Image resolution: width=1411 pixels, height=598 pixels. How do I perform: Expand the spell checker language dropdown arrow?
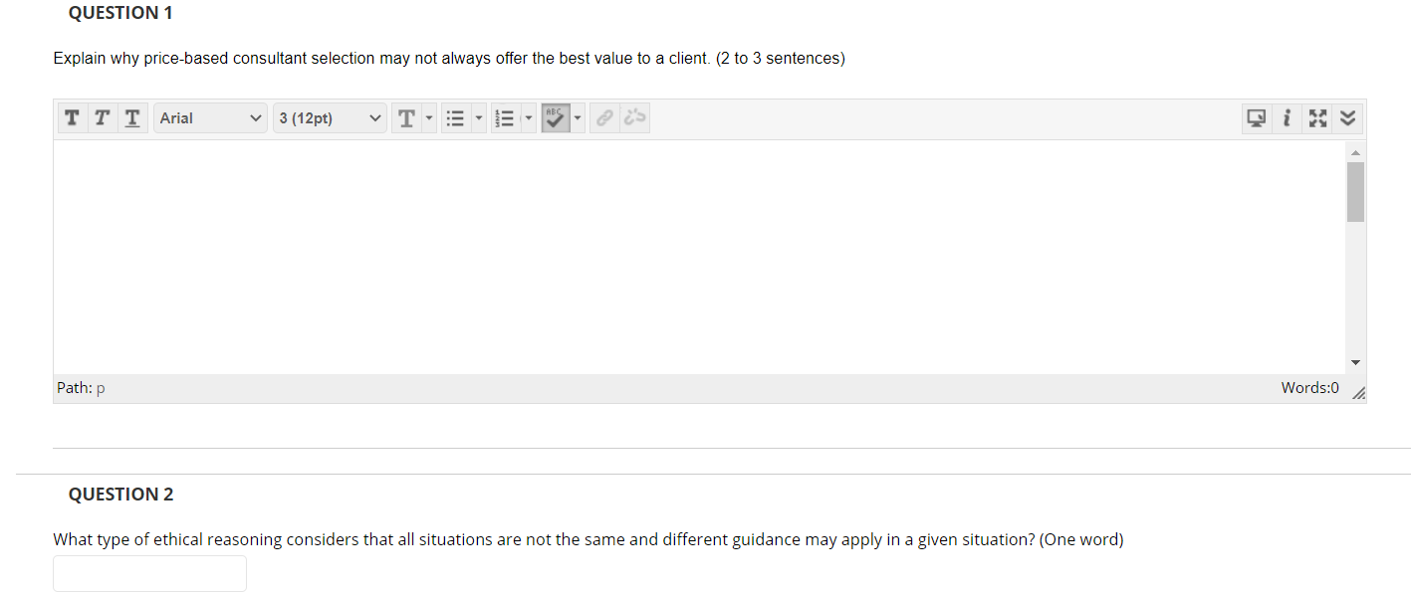point(578,117)
